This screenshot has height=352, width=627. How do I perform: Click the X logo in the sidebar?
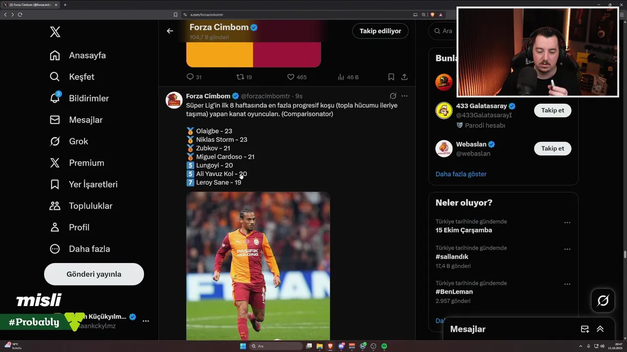[x=55, y=32]
